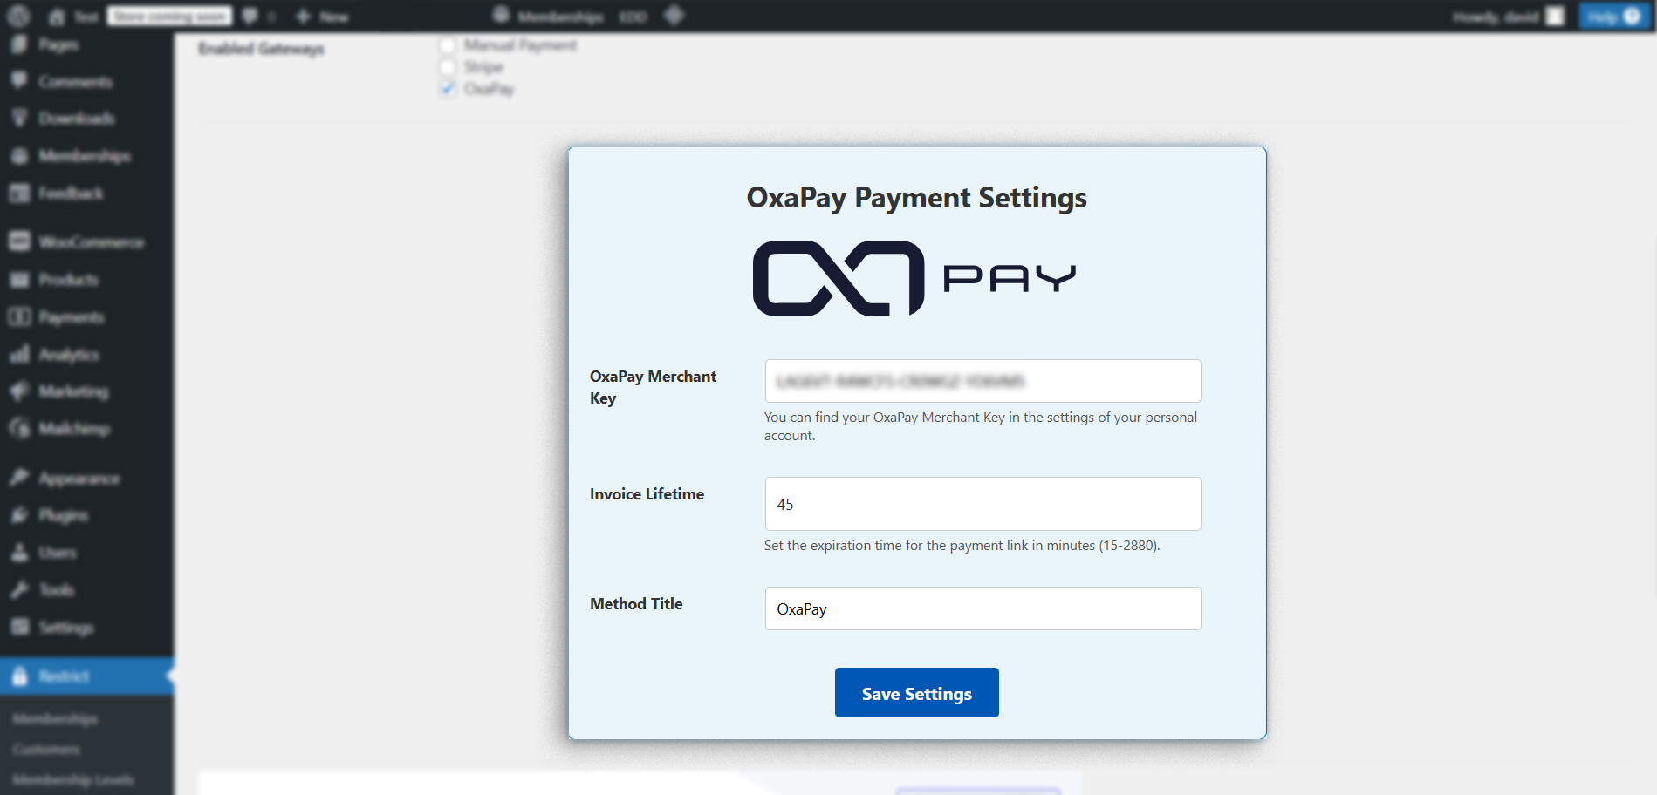Click the Restrict lock icon in the sidebar
The height and width of the screenshot is (795, 1657).
point(19,676)
